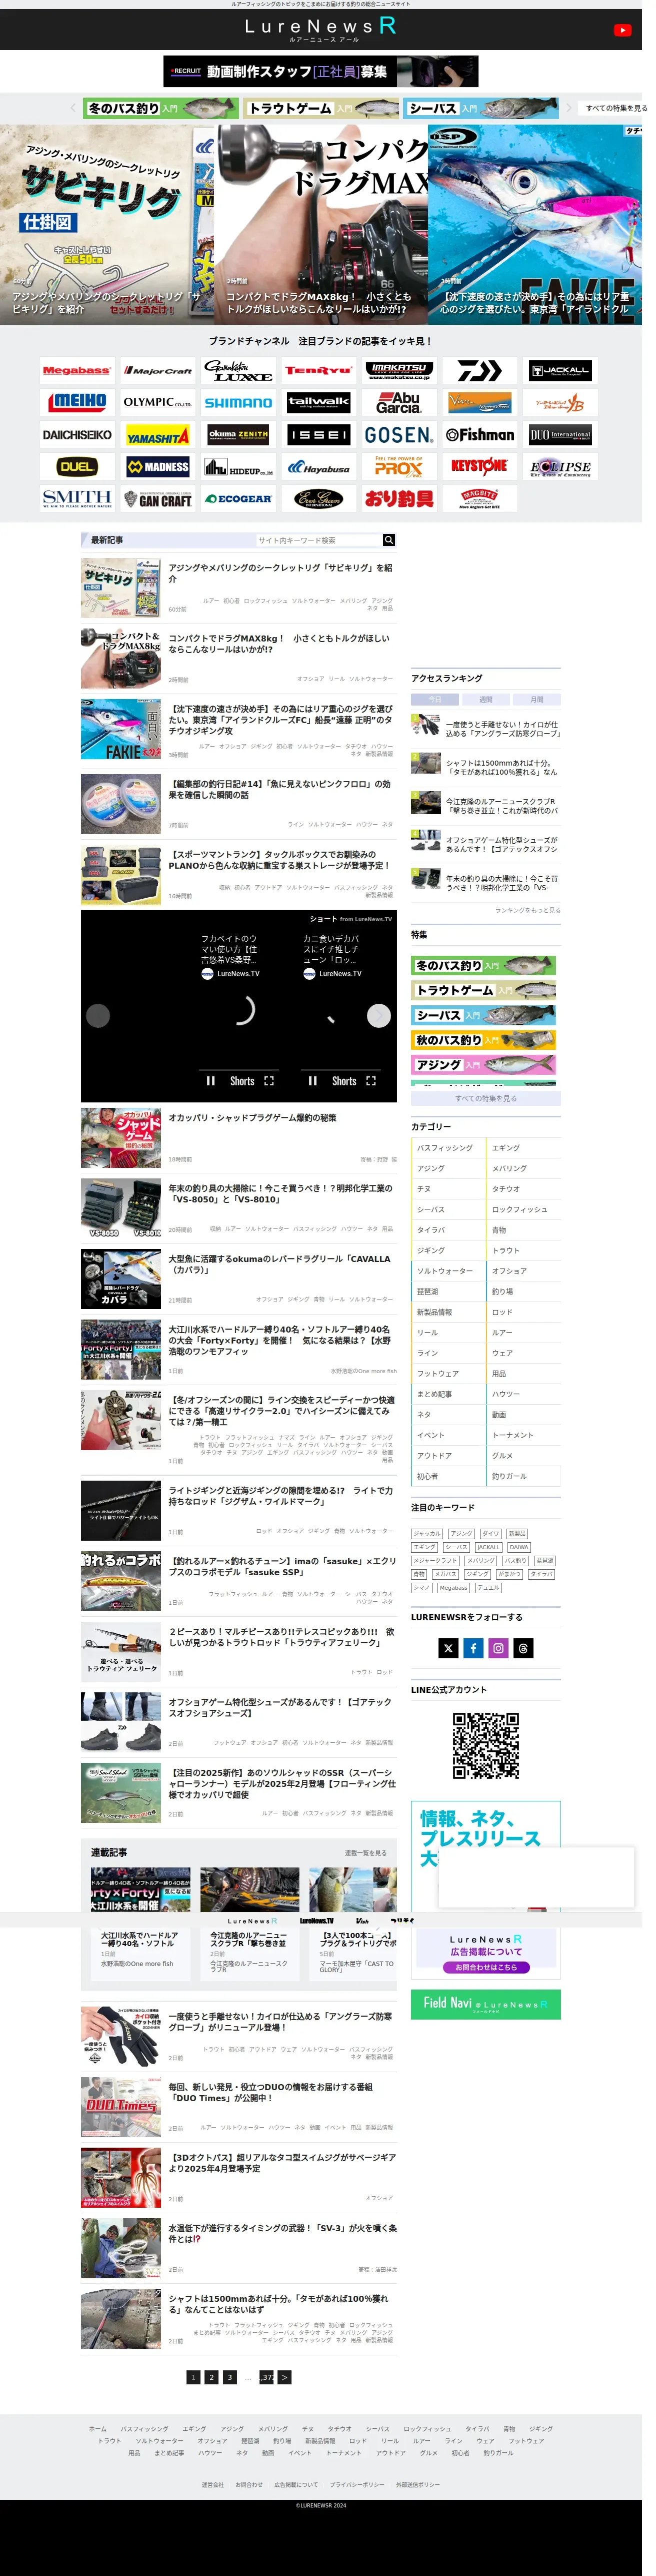
Task: Open the YouTube icon in the header
Action: tap(622, 30)
